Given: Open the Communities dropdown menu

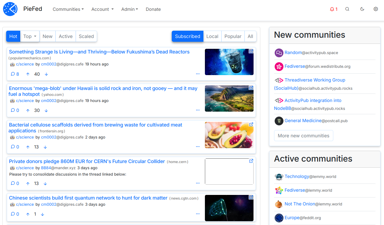Looking at the screenshot, I should (x=68, y=9).
